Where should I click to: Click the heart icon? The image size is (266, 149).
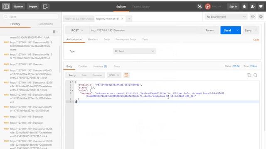pos(261,7)
